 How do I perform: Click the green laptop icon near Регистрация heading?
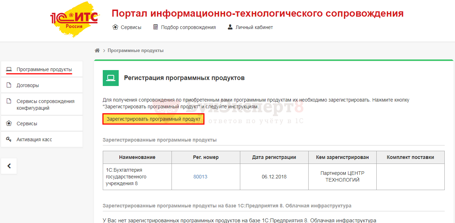111,78
